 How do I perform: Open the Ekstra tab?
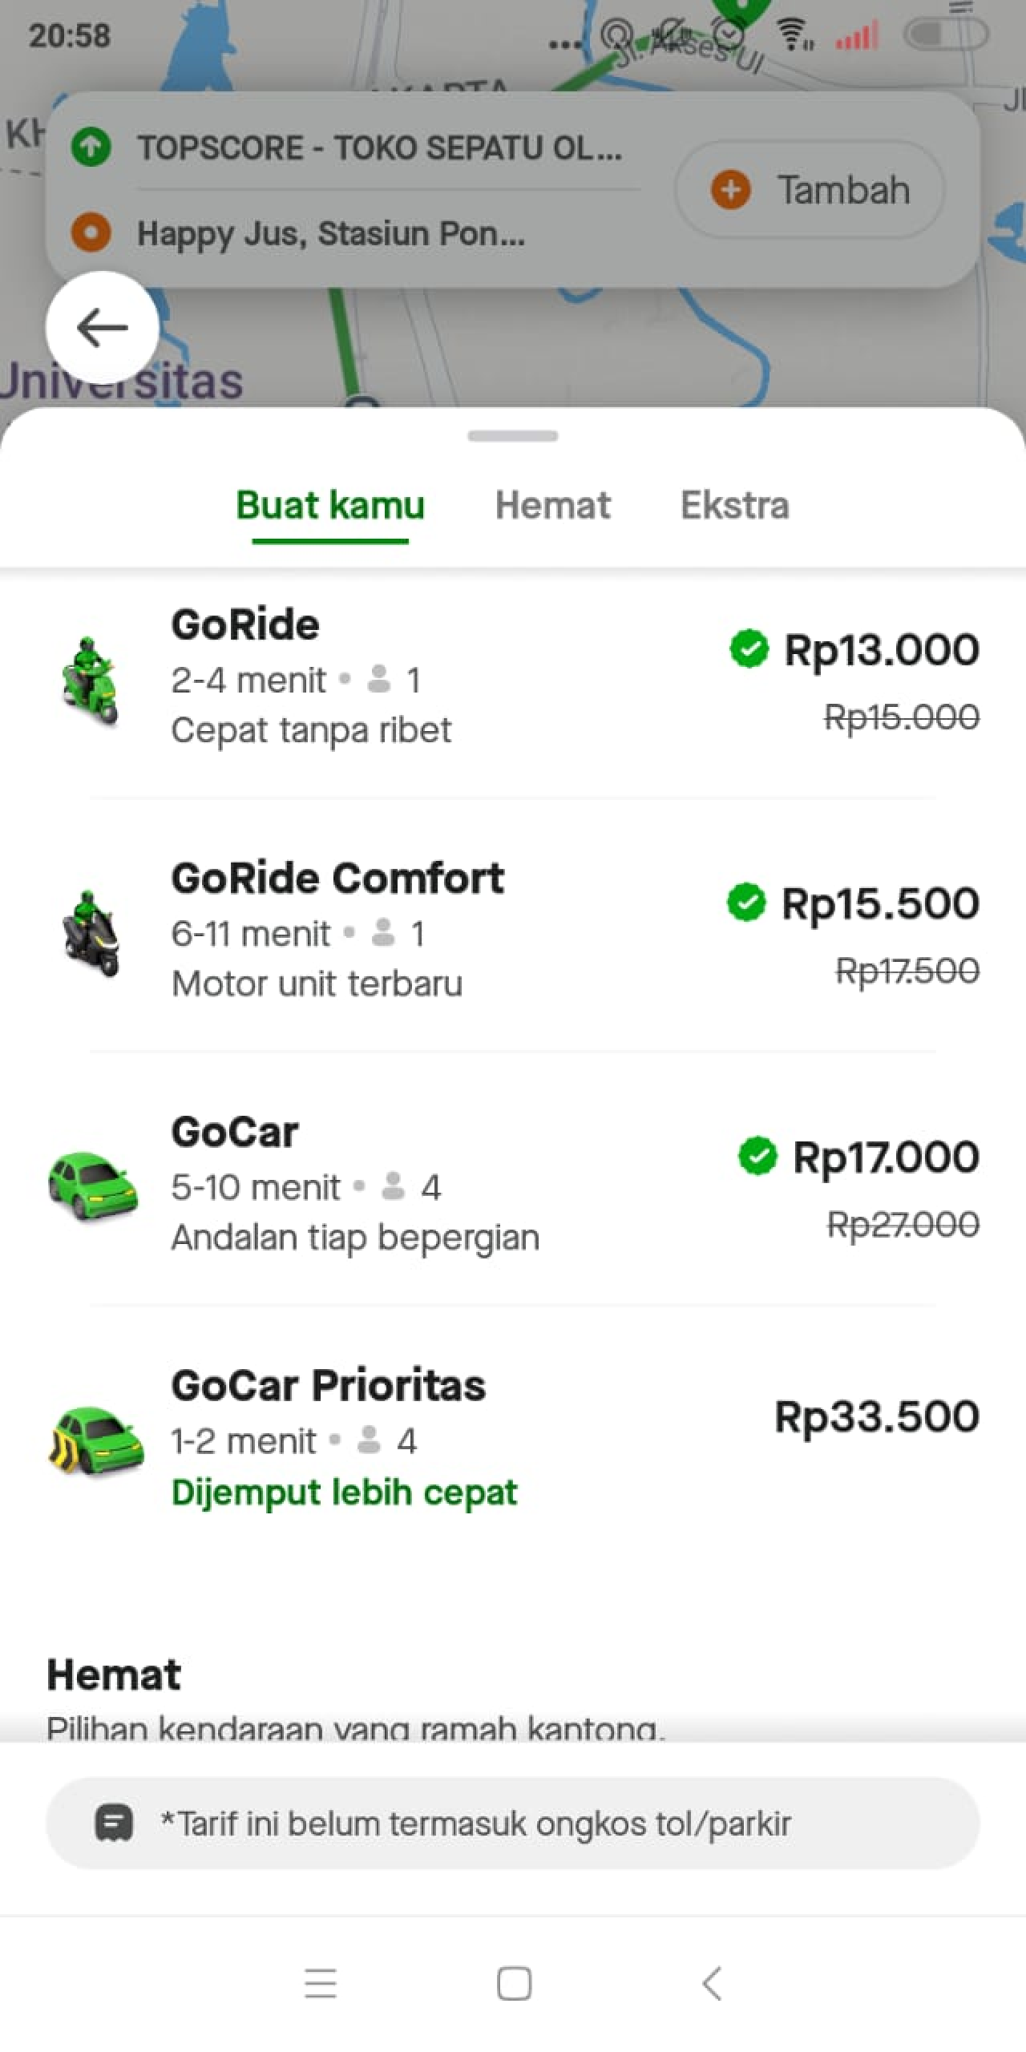tap(734, 506)
